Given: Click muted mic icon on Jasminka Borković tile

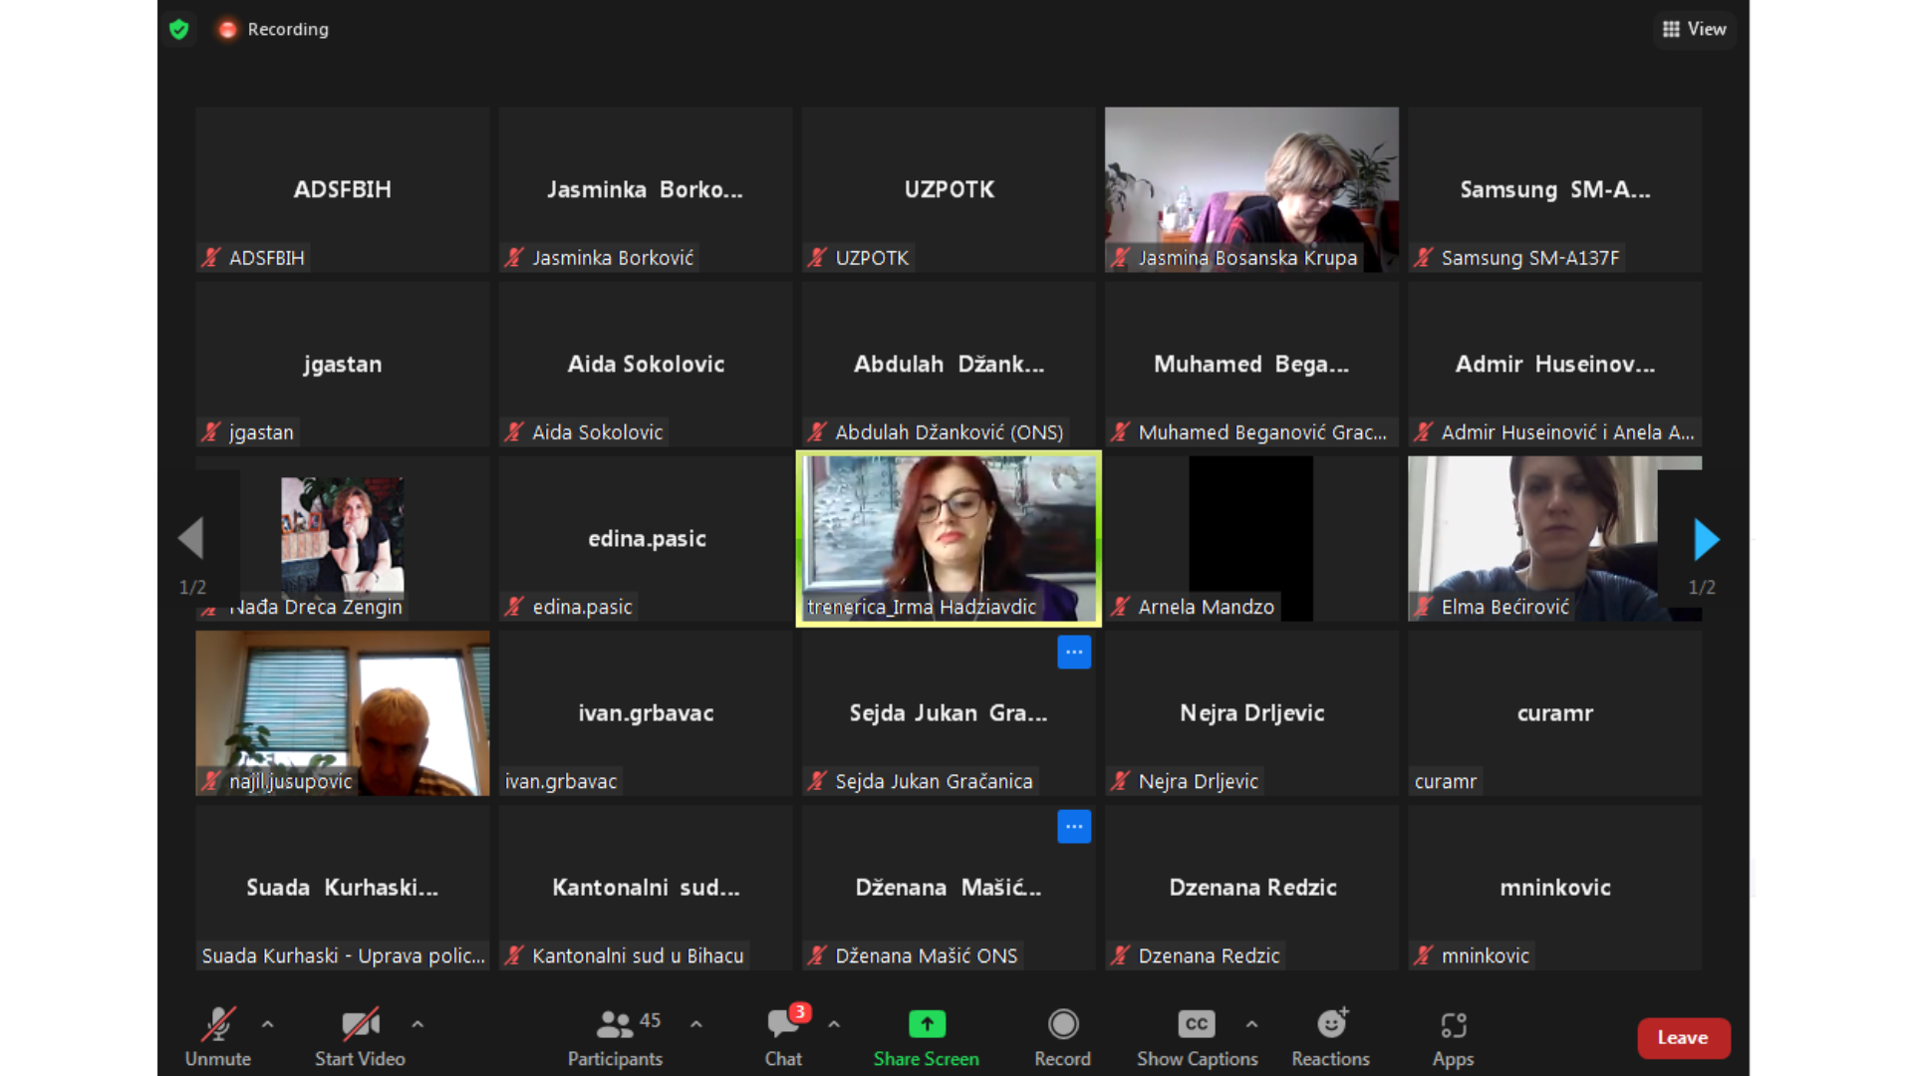Looking at the screenshot, I should pos(513,258).
